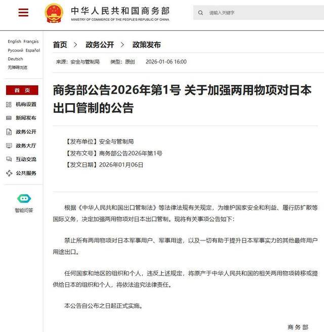
Task: Go to 政策发布 in breadcrumb
Action: (146, 45)
